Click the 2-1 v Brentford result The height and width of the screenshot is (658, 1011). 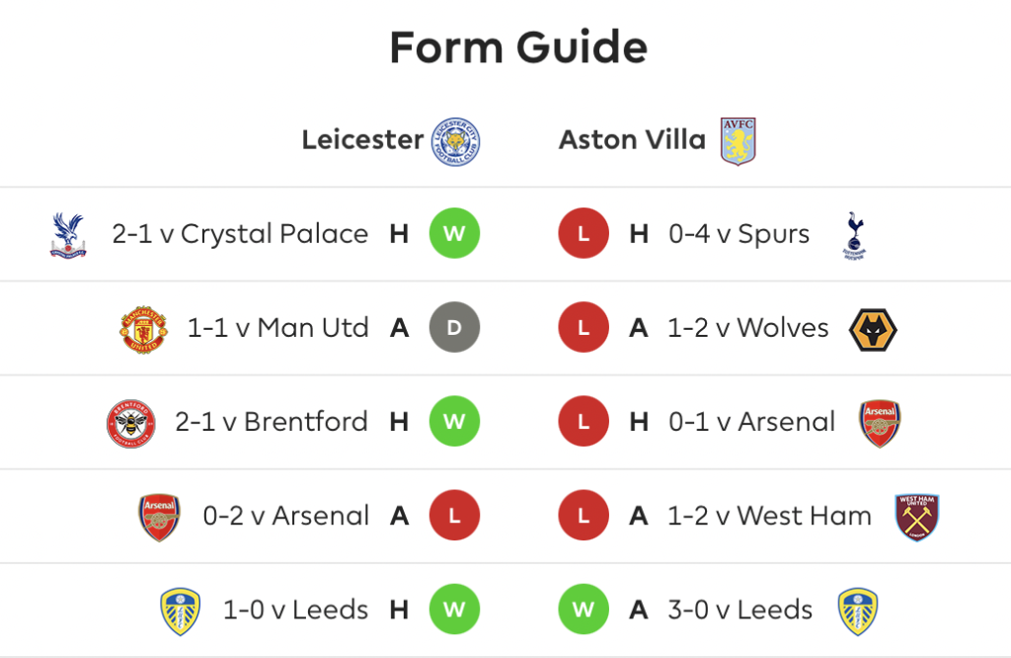pyautogui.click(x=272, y=422)
